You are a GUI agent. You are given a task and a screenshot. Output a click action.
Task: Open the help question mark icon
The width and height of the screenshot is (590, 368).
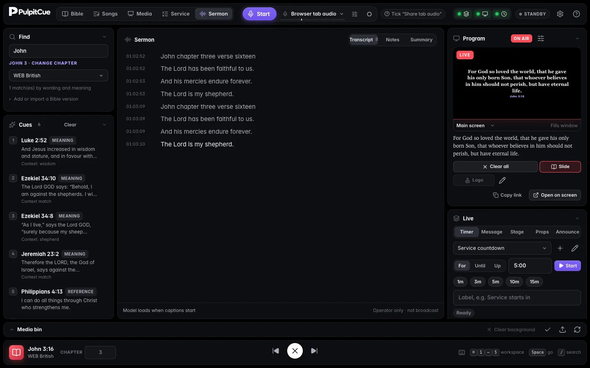coord(576,14)
